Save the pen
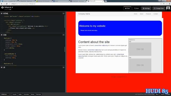 [127, 8]
